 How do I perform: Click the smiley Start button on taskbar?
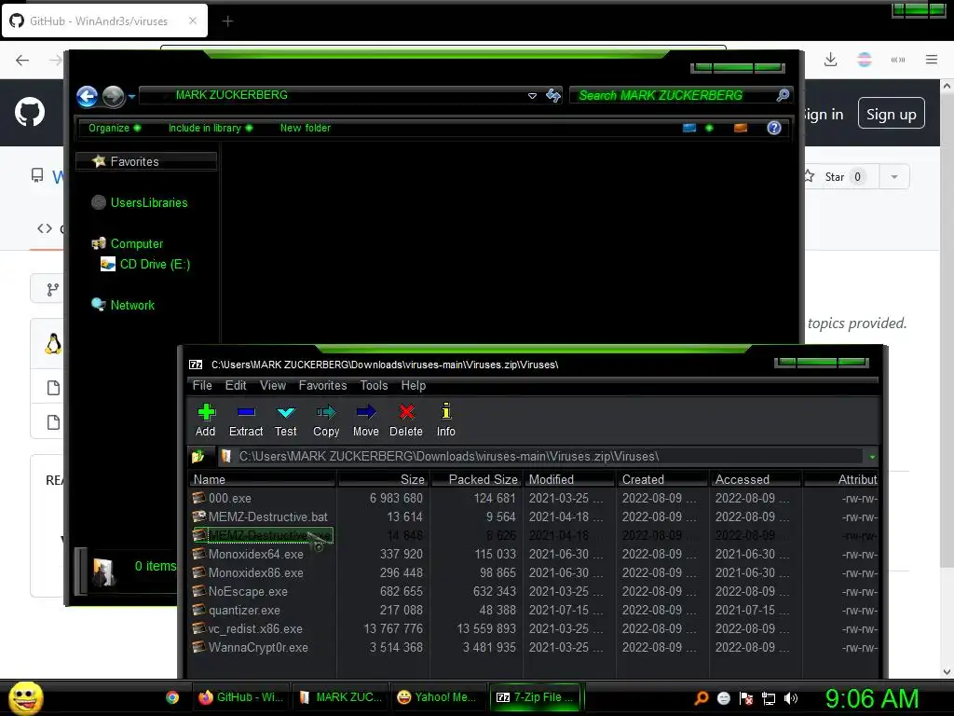pos(25,697)
